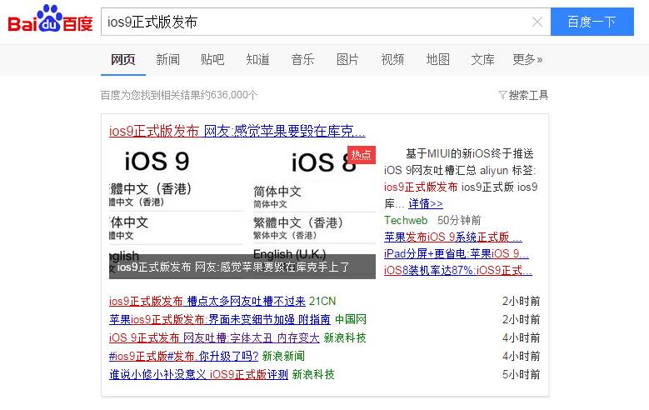The image size is (649, 410).
Task: Click the Techweb source label
Action: tap(406, 220)
